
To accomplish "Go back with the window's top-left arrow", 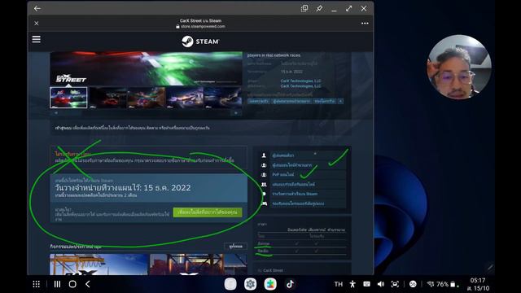I will [37, 9].
